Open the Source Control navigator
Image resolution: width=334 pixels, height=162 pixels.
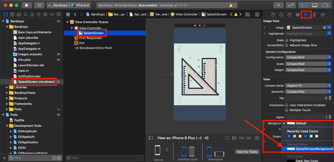(x=12, y=14)
